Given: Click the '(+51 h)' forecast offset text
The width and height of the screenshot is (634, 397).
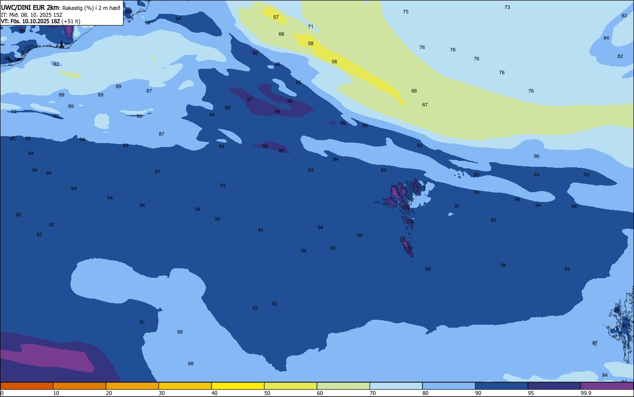Looking at the screenshot, I should [71, 21].
